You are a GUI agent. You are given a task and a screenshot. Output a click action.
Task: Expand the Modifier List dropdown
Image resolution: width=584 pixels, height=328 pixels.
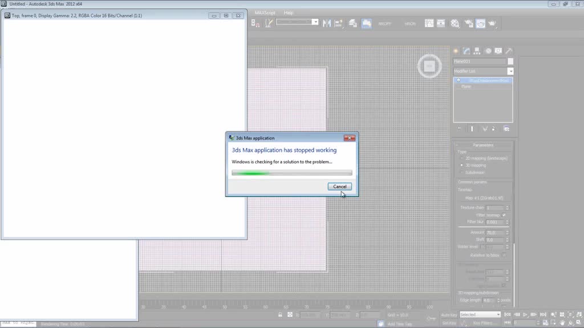pos(510,71)
